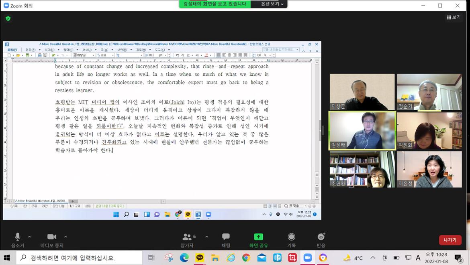Toggle Korean/English input mode indicator

418,258
